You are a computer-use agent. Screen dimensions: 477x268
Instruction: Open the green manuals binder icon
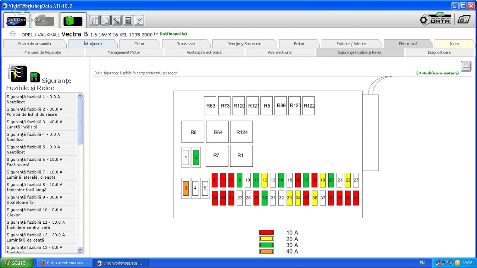click(x=73, y=20)
